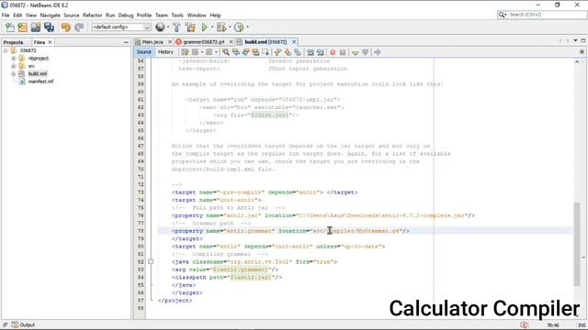Expand the build.xml node
This screenshot has width=588, height=330.
[x=14, y=73]
